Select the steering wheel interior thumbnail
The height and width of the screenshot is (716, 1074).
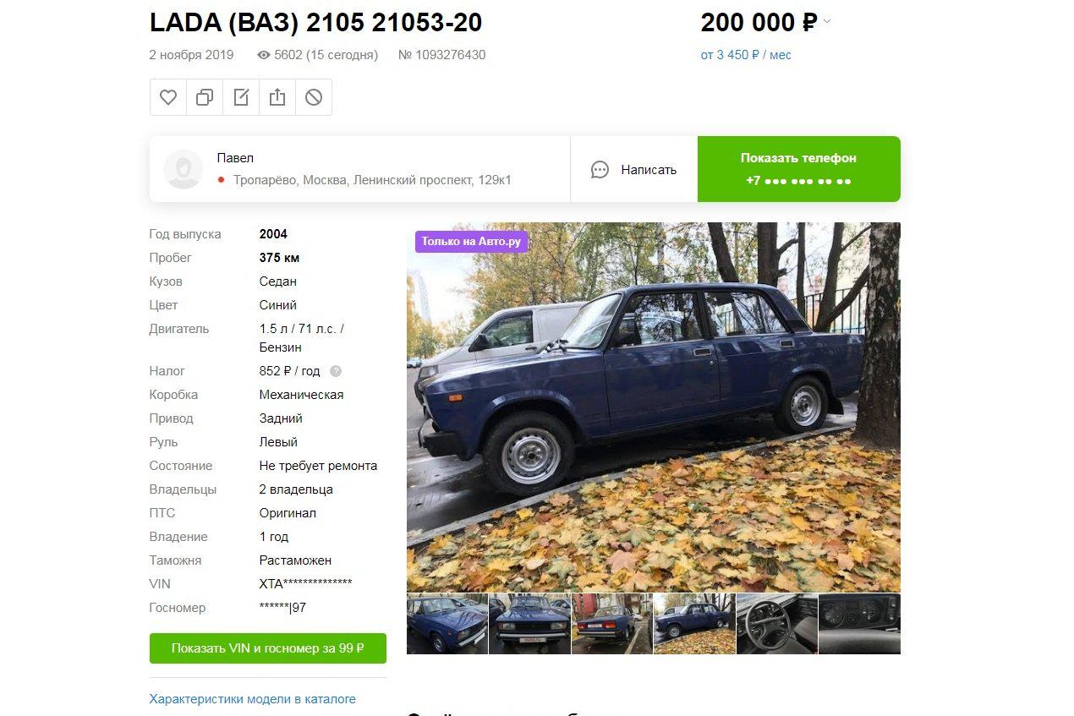pyautogui.click(x=777, y=624)
